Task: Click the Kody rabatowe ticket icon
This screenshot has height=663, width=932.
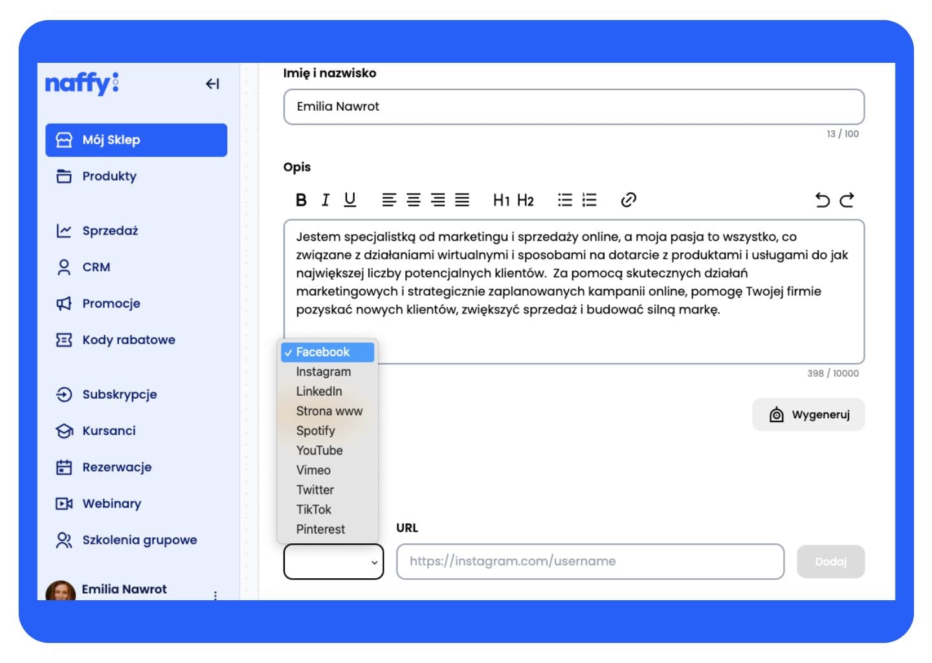Action: tap(64, 340)
